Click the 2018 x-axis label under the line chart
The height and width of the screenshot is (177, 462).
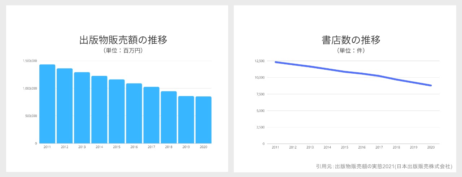(396, 147)
